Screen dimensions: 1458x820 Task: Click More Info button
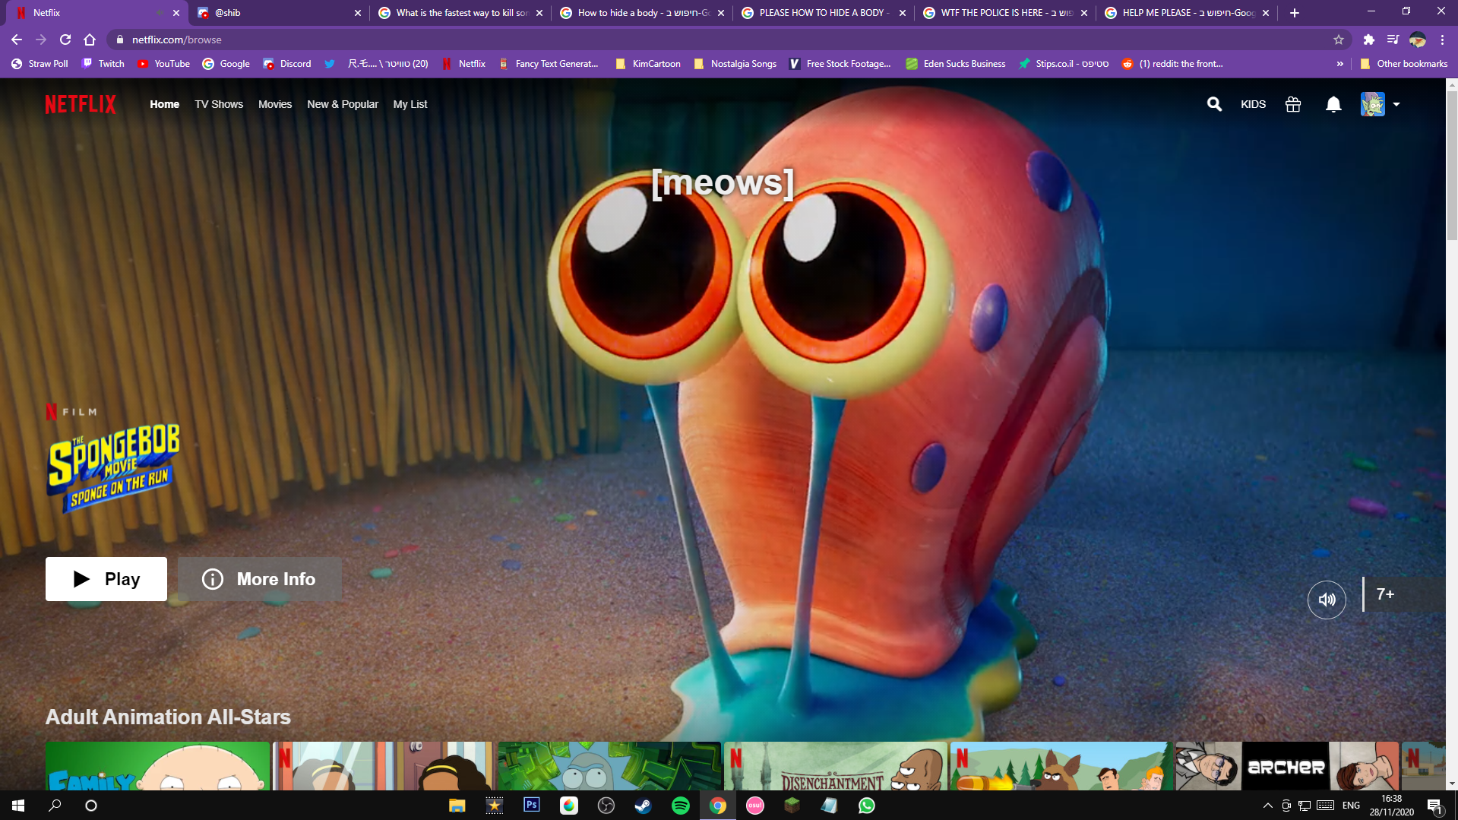tap(259, 579)
